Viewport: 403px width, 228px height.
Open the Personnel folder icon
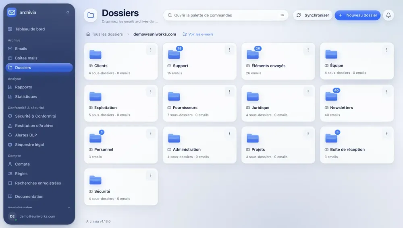point(96,138)
